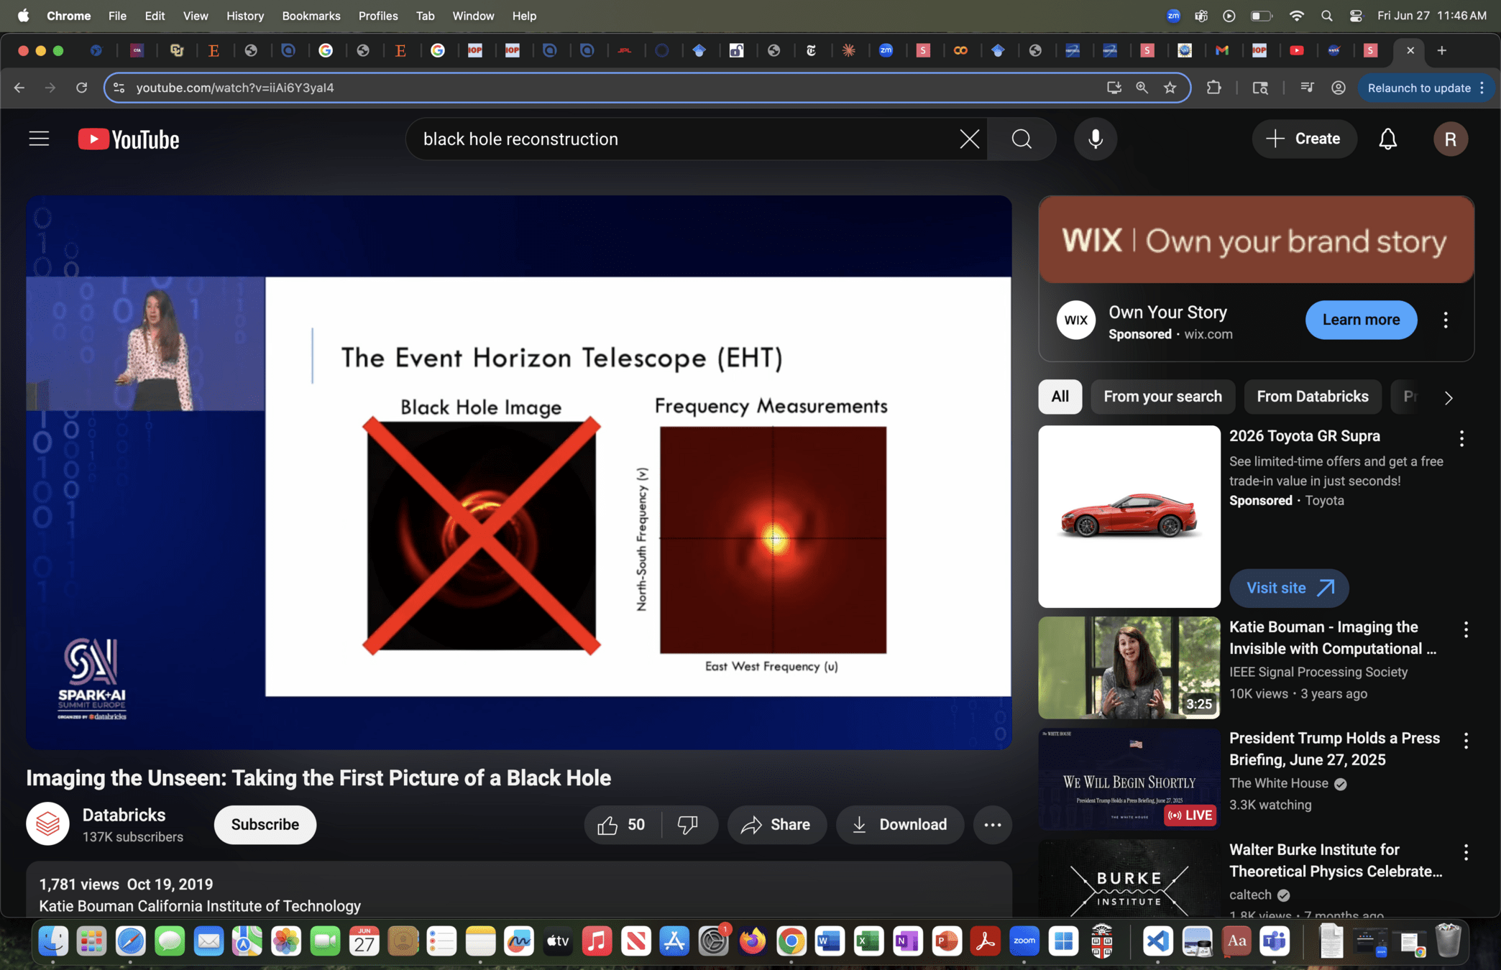This screenshot has height=970, width=1501.
Task: Open the notifications bell
Action: (1387, 139)
